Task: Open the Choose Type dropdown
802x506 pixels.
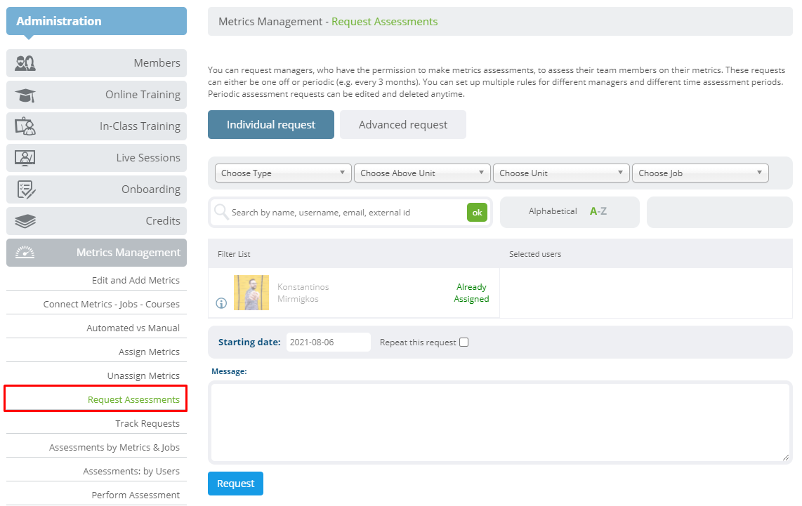Action: [x=283, y=173]
